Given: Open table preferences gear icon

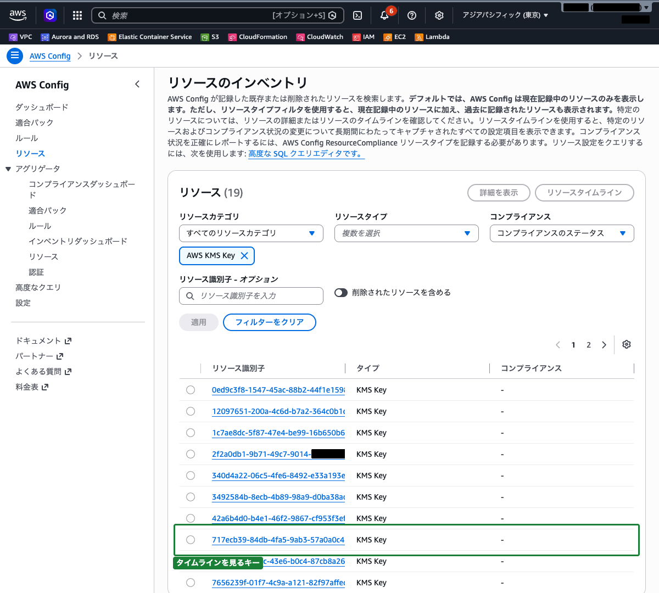Looking at the screenshot, I should click(627, 344).
